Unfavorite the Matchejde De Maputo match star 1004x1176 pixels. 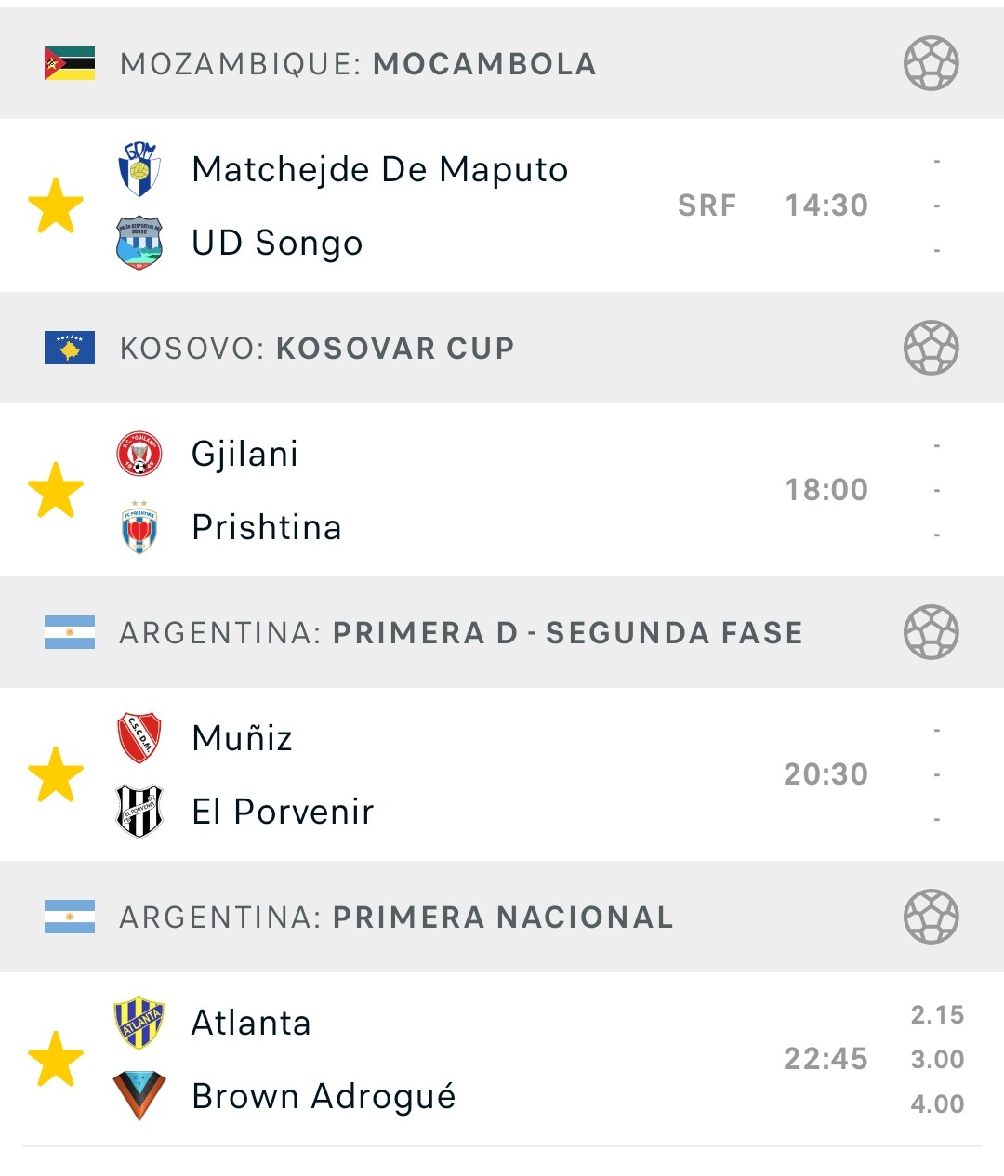[x=56, y=205]
